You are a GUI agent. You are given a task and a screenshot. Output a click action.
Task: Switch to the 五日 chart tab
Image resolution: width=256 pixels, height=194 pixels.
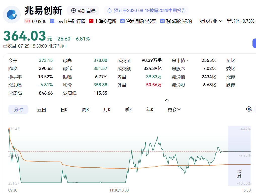[x=42, y=109]
